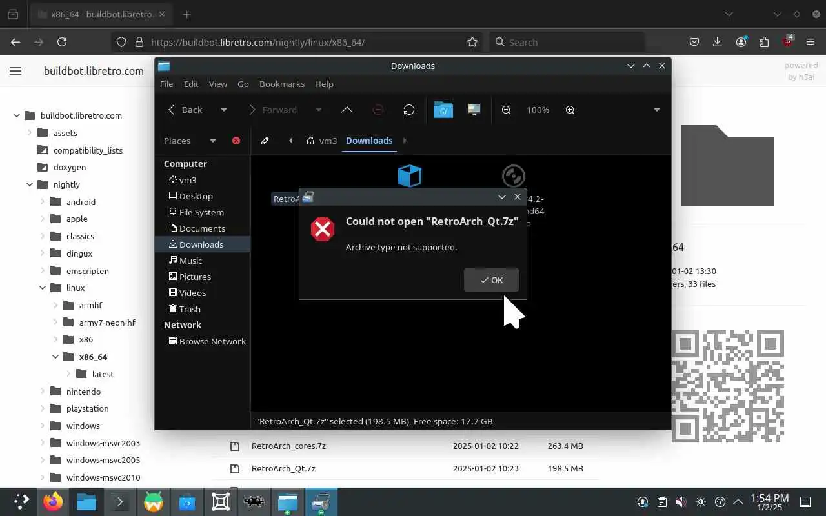Image resolution: width=826 pixels, height=516 pixels.
Task: Click the left path bar scroll arrow
Action: point(290,141)
